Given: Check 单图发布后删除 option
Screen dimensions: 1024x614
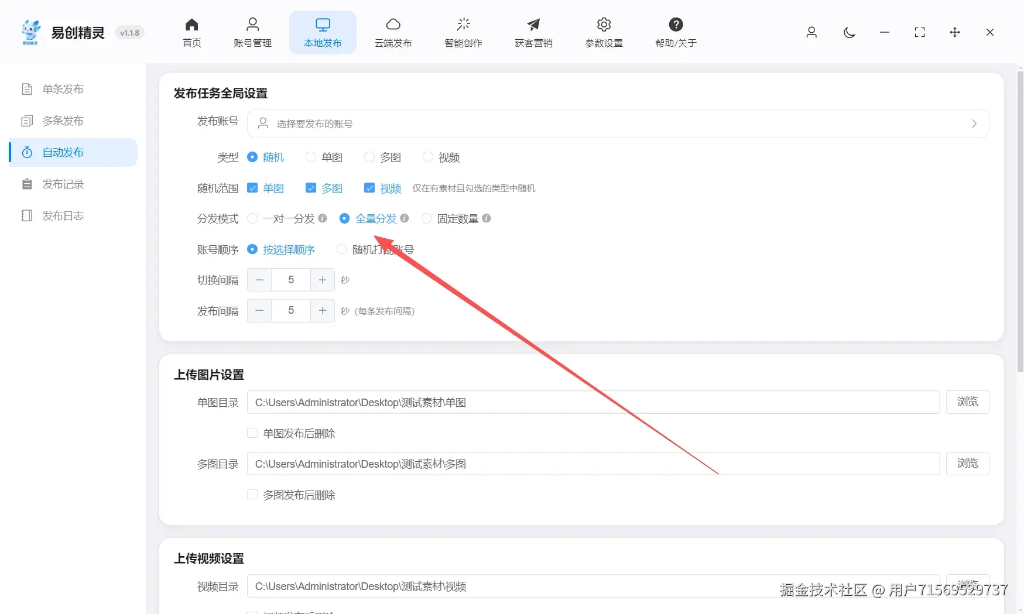Looking at the screenshot, I should tap(252, 433).
